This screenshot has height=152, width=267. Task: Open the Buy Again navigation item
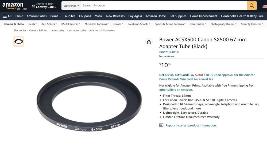click(x=135, y=16)
